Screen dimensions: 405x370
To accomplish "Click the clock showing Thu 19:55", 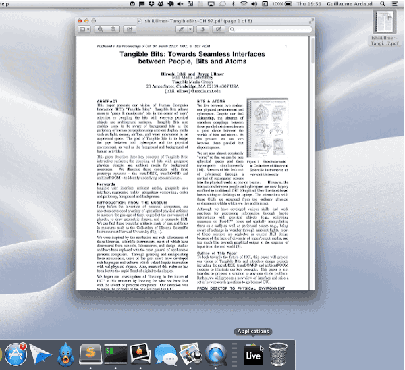I will click(x=309, y=4).
